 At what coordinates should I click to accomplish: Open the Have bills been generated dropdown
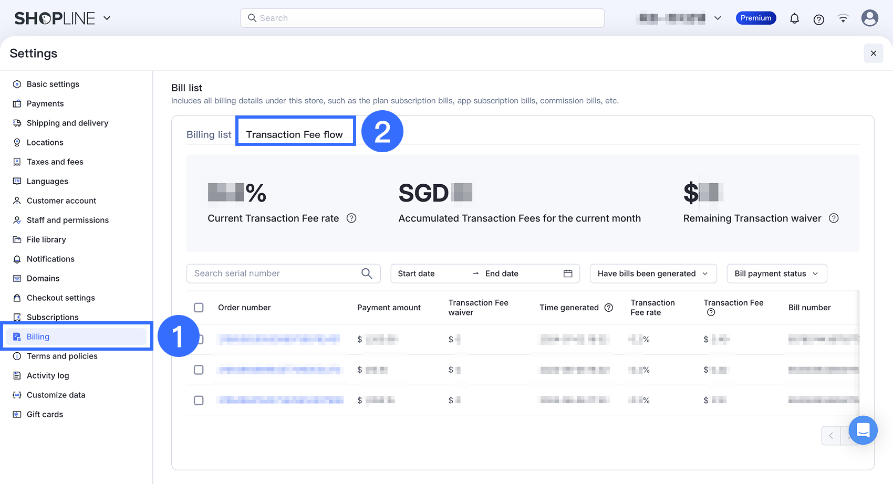(x=653, y=273)
